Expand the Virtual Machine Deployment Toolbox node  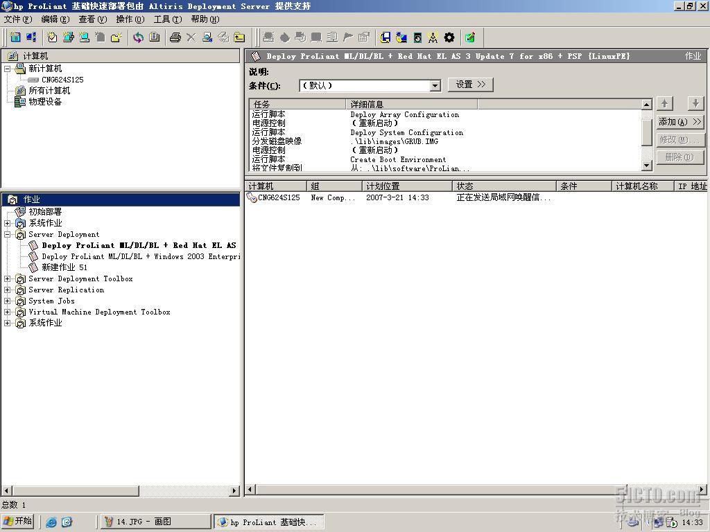tap(7, 312)
